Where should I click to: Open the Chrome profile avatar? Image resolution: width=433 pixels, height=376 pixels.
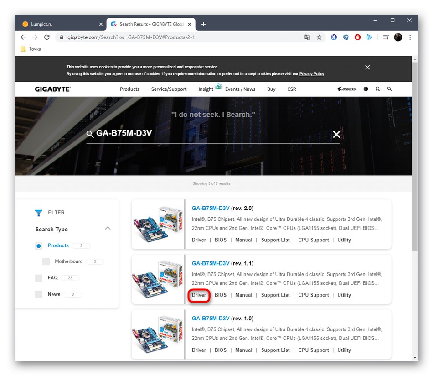(398, 37)
